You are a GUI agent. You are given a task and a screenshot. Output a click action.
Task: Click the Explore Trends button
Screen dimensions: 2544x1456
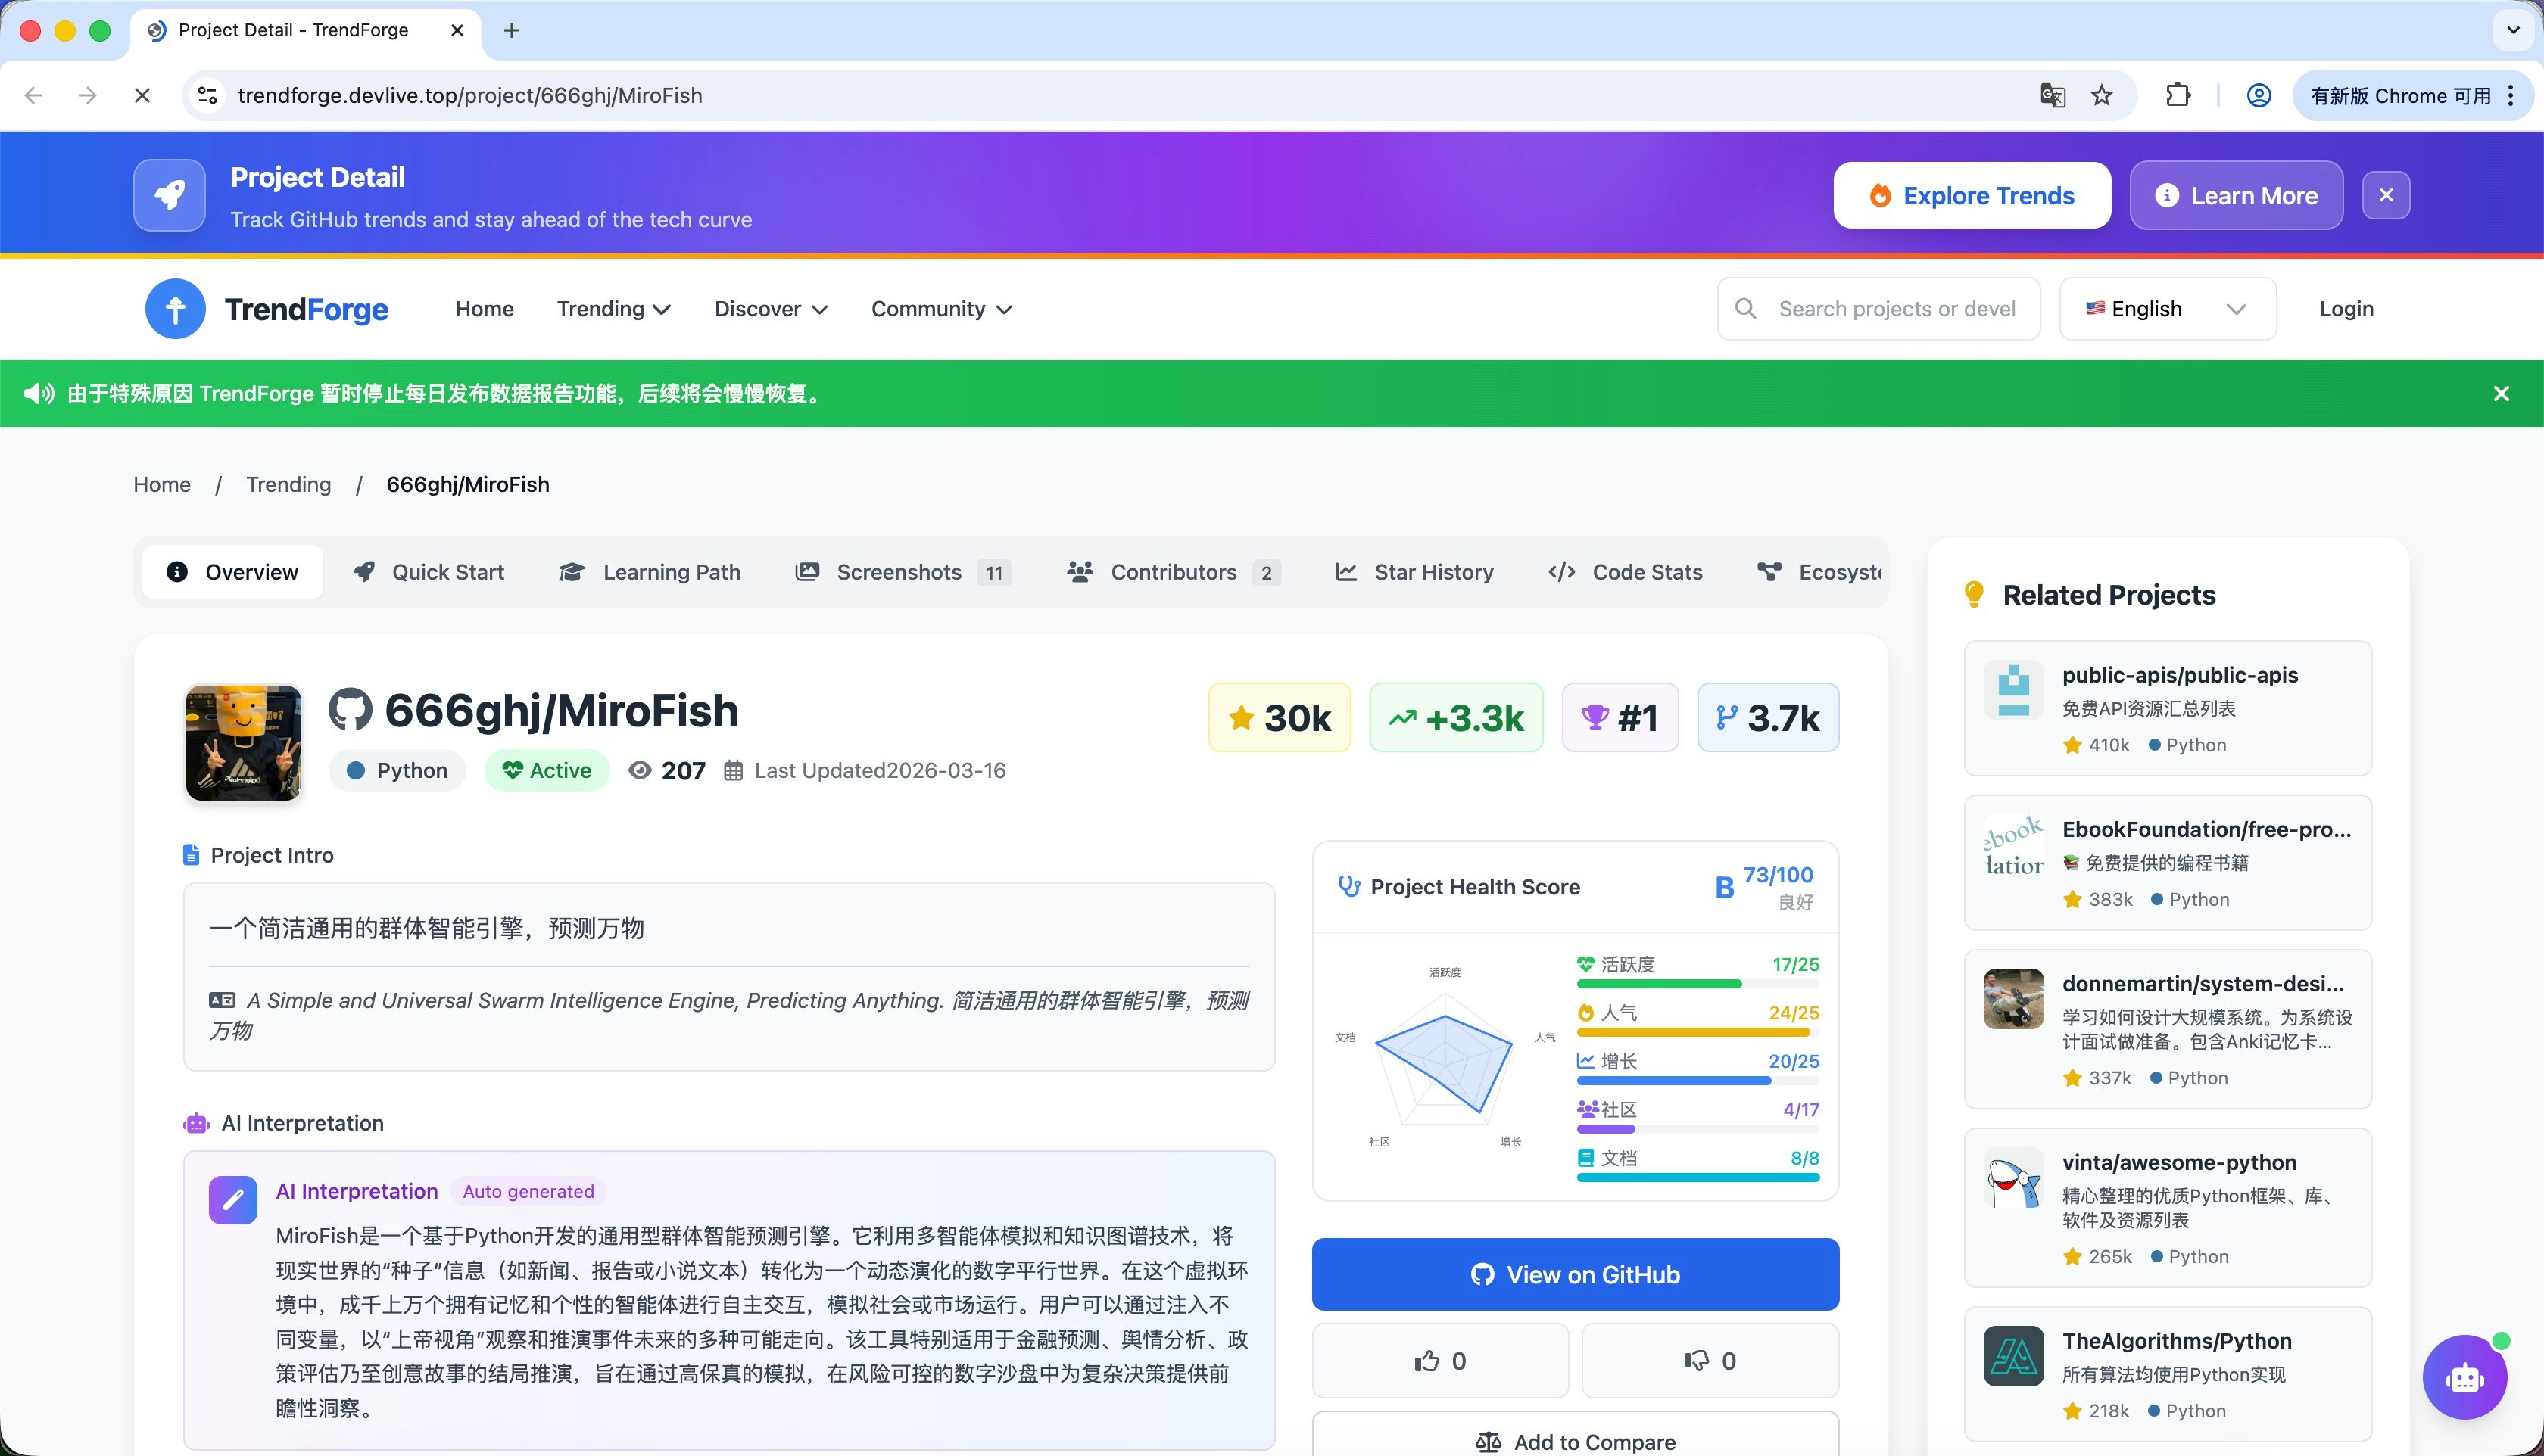[x=1971, y=195]
